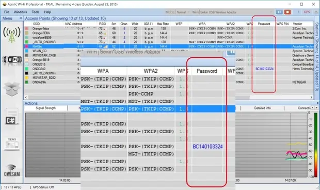Click the Access Points panel title
The width and height of the screenshot is (320, 190).
coord(66,19)
